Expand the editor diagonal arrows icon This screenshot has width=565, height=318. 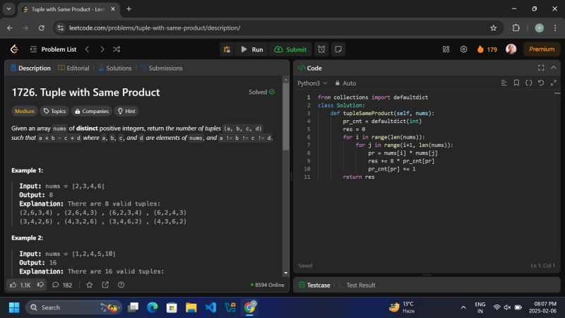tap(554, 83)
